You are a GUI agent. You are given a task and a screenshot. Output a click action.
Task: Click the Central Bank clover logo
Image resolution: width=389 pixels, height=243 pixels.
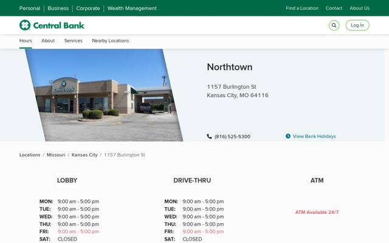[x=25, y=25]
